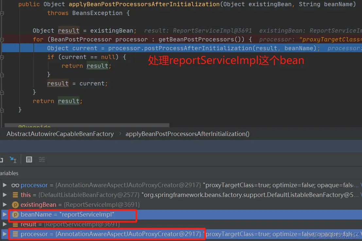Open Evaluate Expression calculator icon
The image size is (362, 241).
(29, 159)
